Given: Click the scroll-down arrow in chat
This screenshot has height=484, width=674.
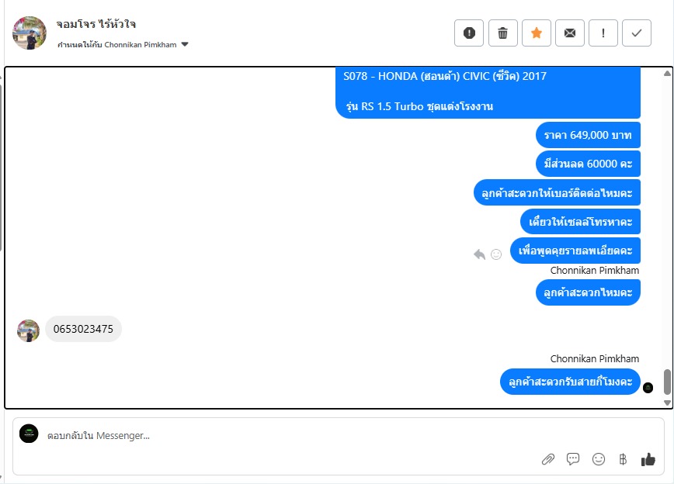Looking at the screenshot, I should click(x=667, y=403).
